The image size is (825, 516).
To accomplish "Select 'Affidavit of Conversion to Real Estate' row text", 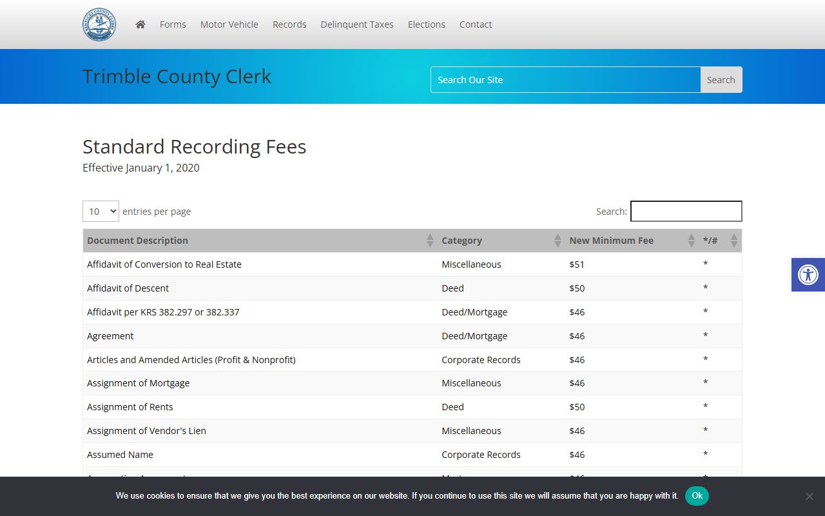I will click(164, 264).
